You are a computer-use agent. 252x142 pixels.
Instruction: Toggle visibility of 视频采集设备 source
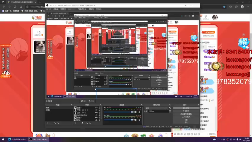pyautogui.click(x=96, y=115)
